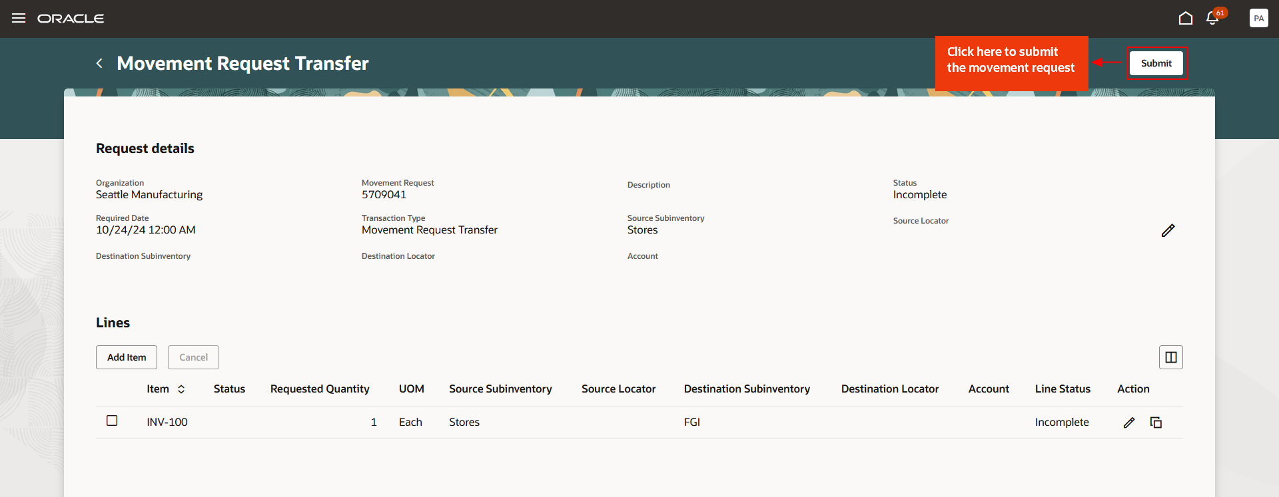The height and width of the screenshot is (497, 1279).
Task: Click the Account column header
Action: [989, 389]
